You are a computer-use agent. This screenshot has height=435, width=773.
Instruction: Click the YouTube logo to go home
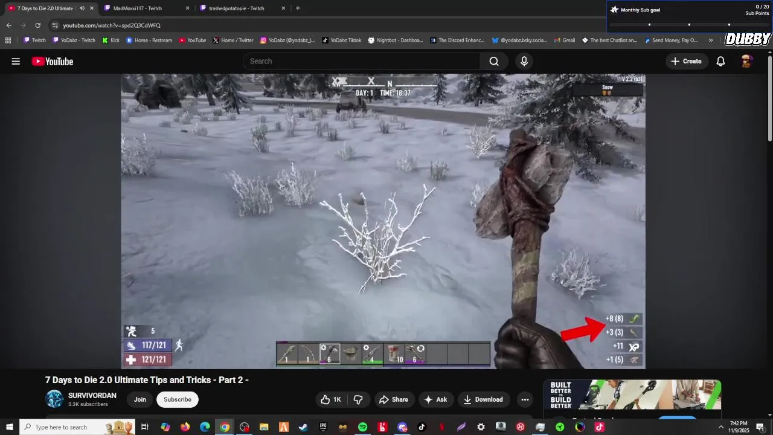click(53, 61)
